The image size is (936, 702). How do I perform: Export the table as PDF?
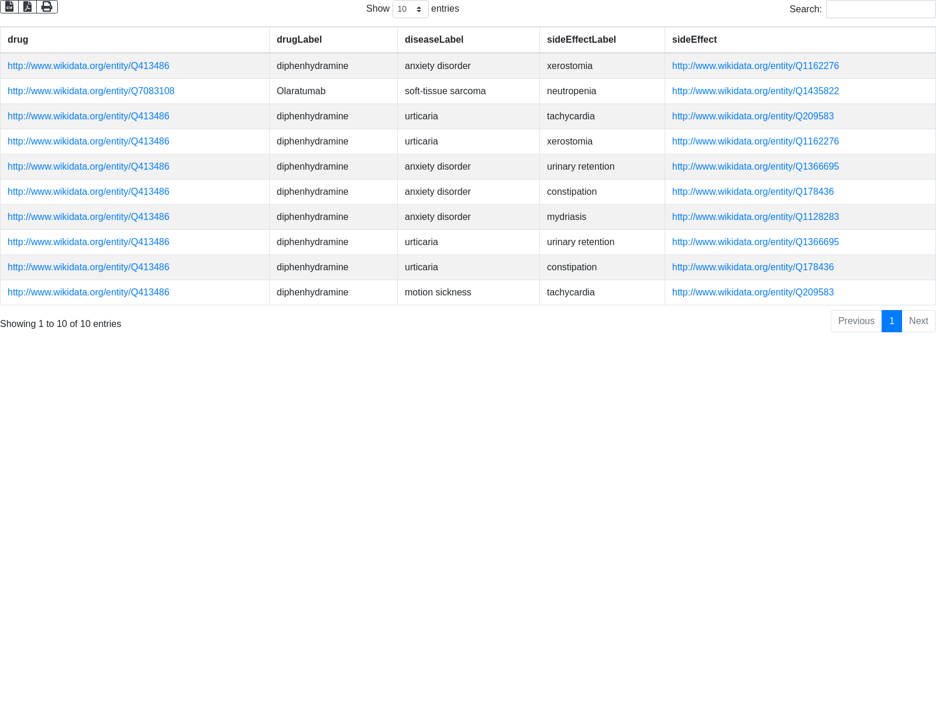click(27, 7)
